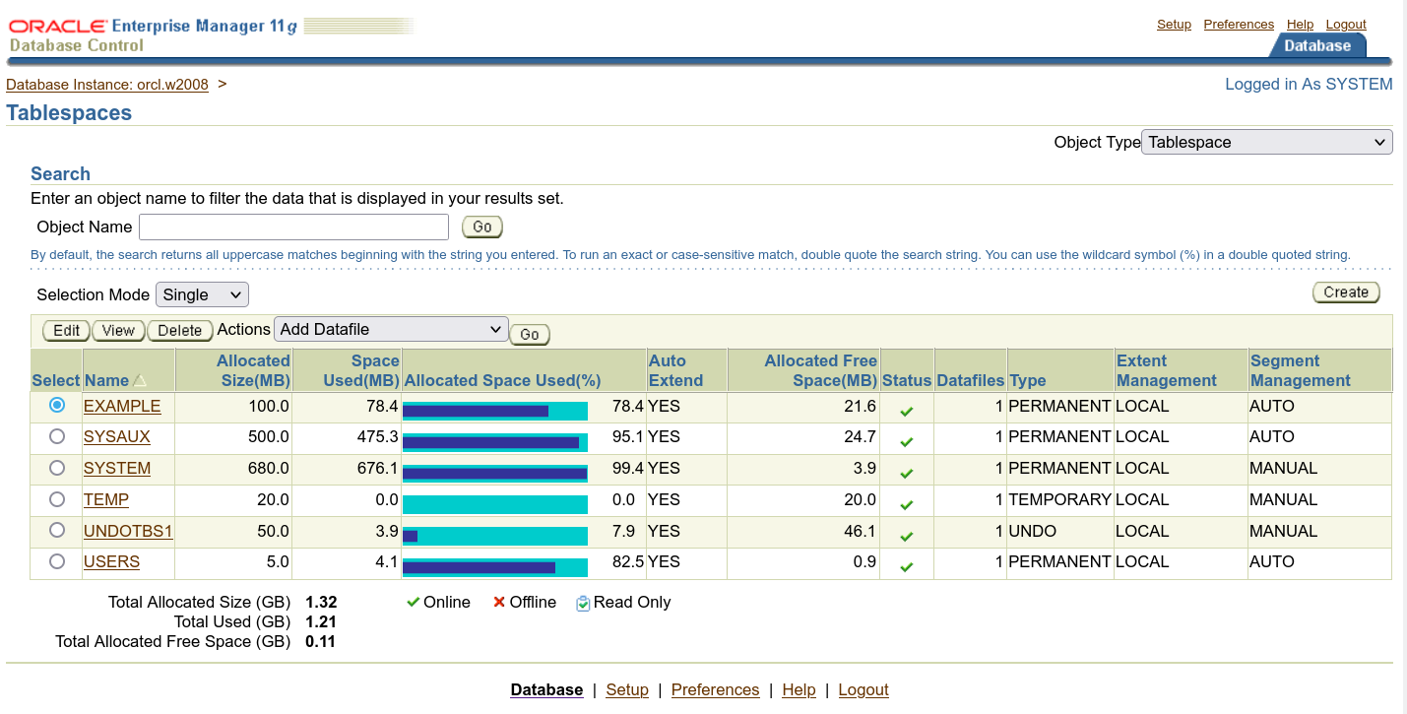This screenshot has height=714, width=1407.
Task: Click the Online legend green checkmark icon
Action: pyautogui.click(x=414, y=602)
